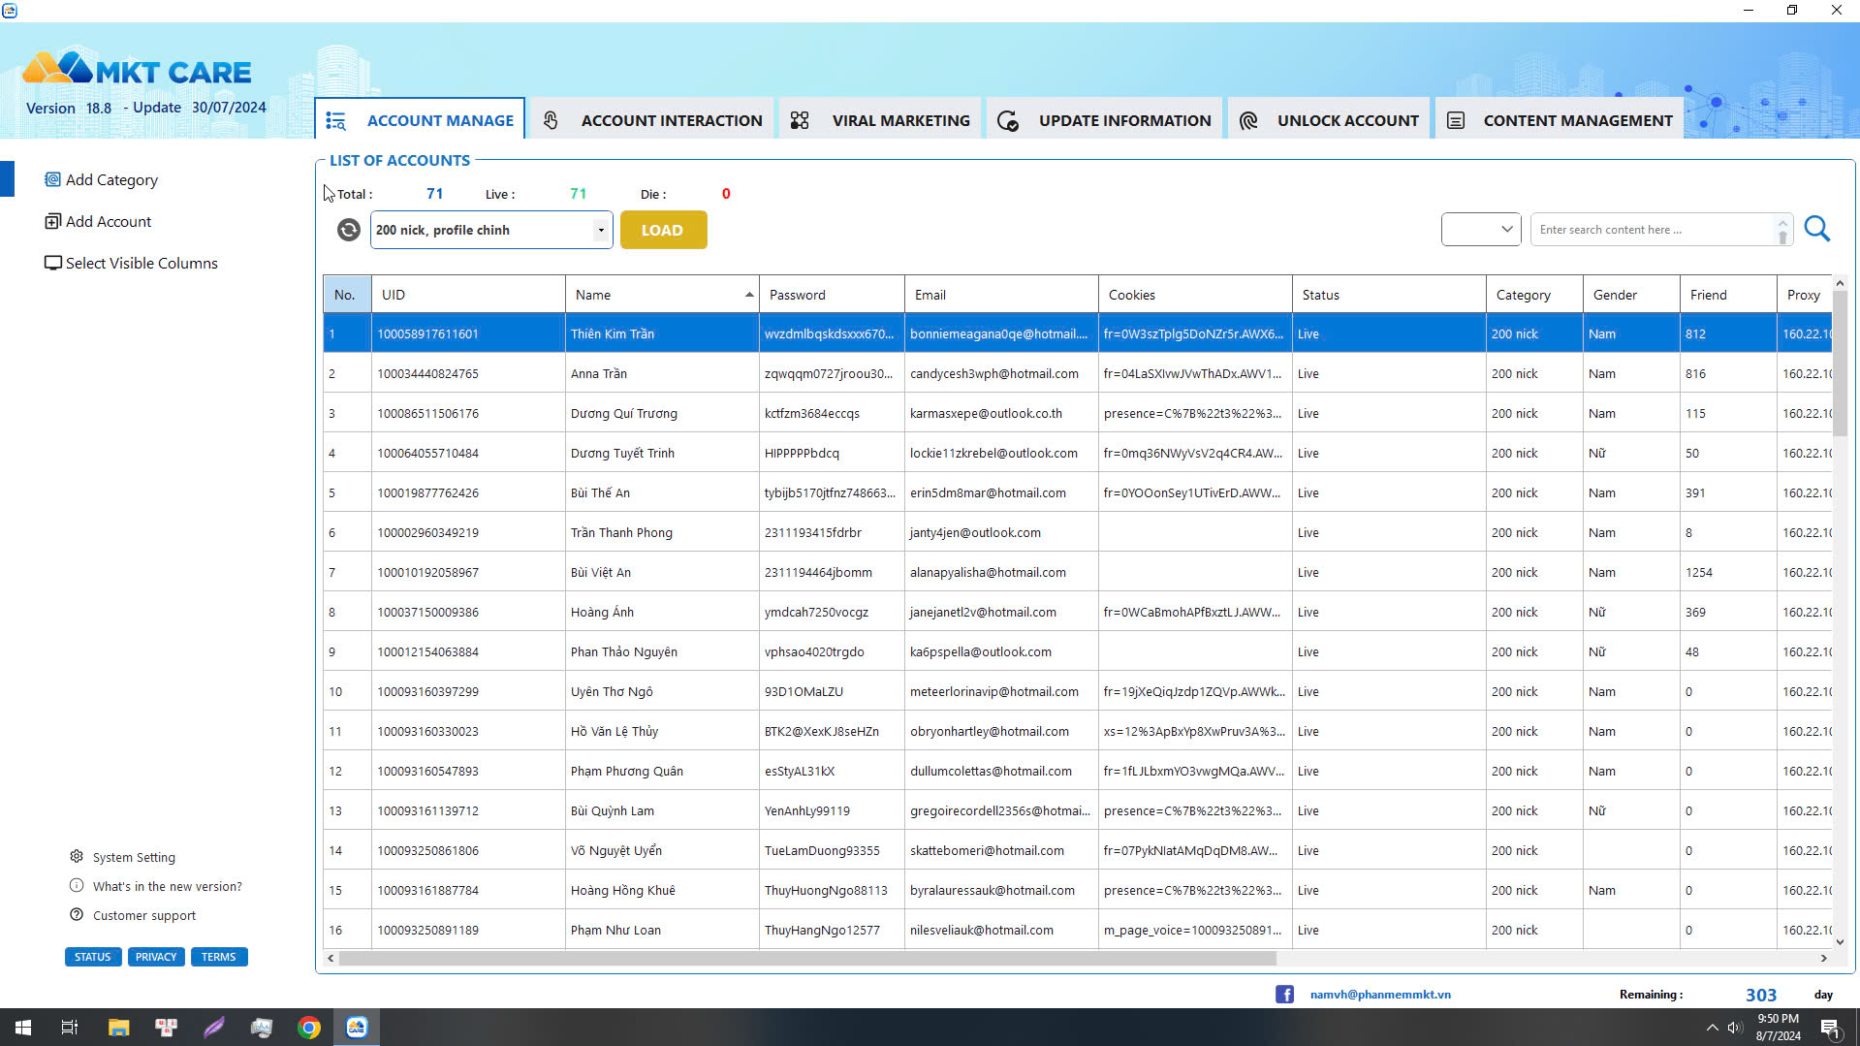The height and width of the screenshot is (1046, 1860).
Task: Expand the category dropdown '200 nick, profile chinh'
Action: 601,230
